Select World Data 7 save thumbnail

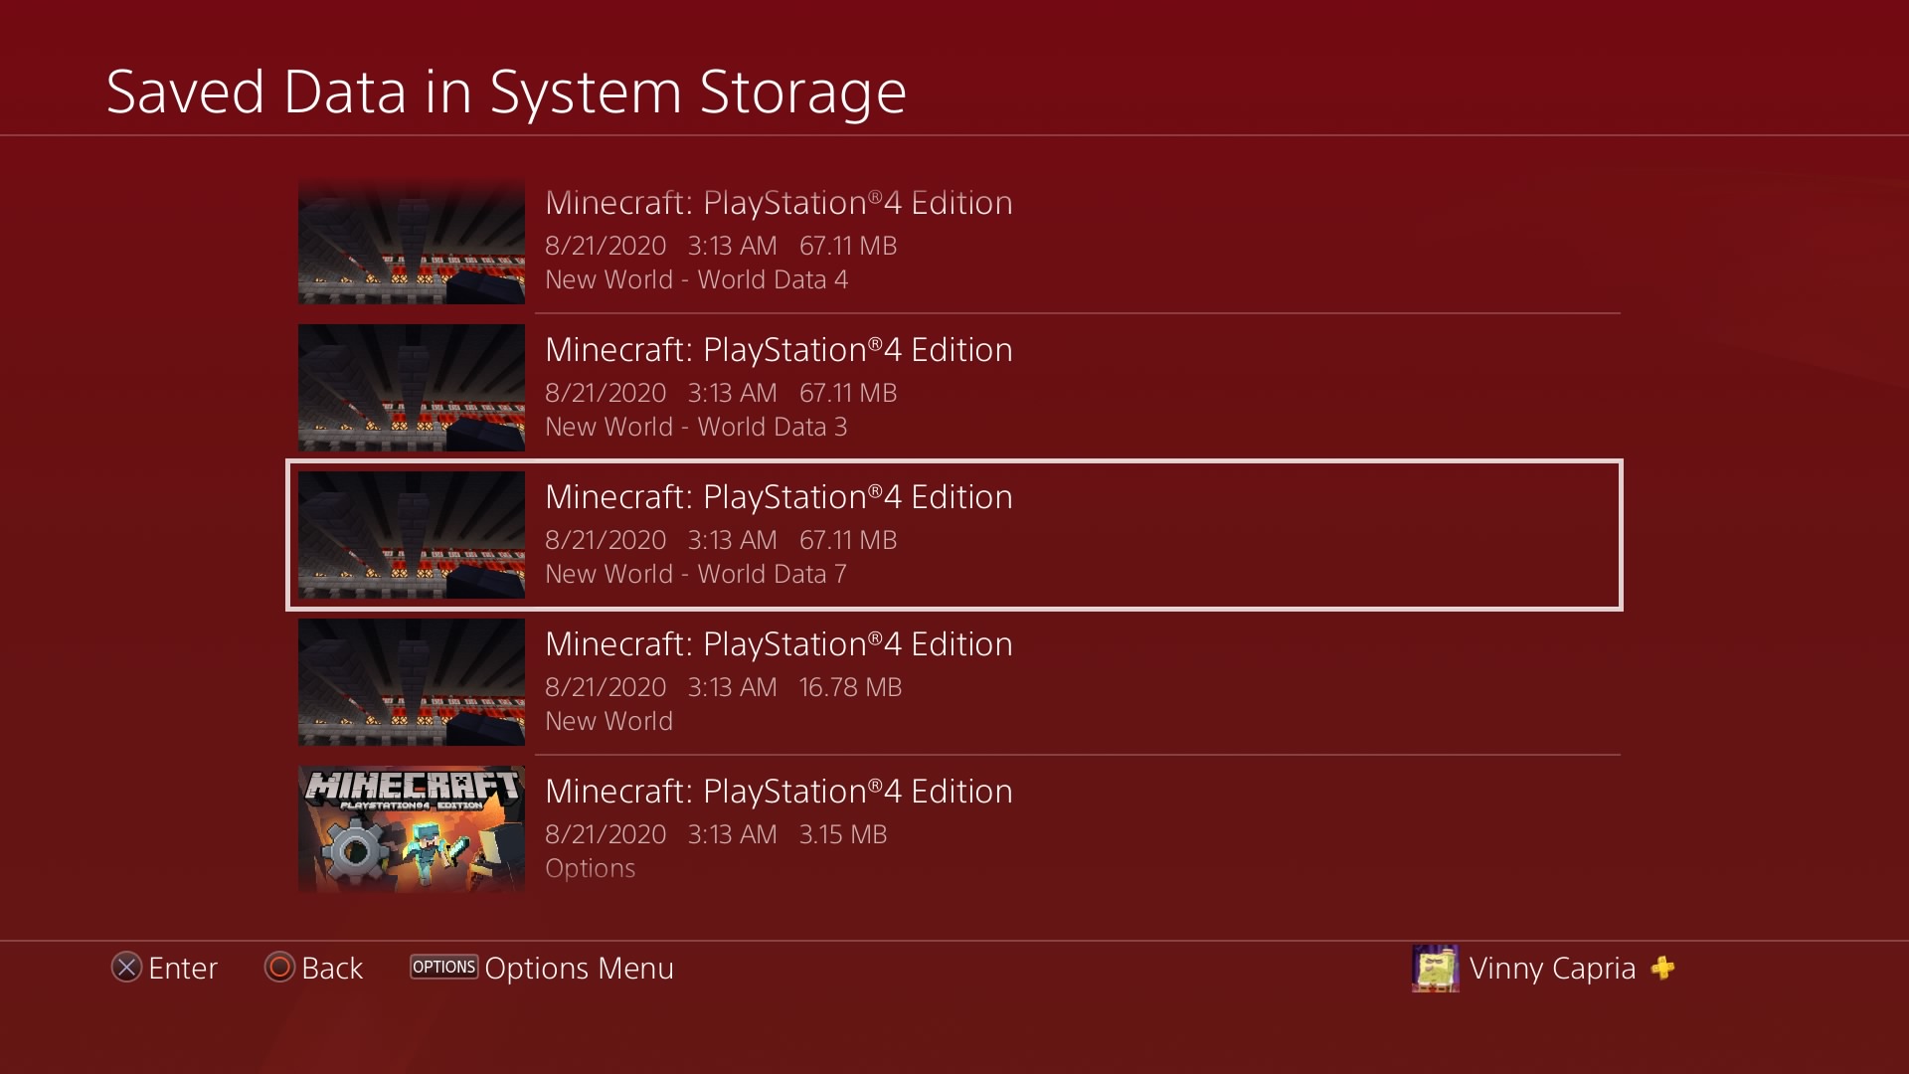coord(412,535)
